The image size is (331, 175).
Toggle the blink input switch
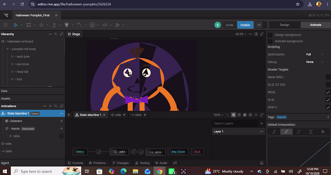[61, 136]
